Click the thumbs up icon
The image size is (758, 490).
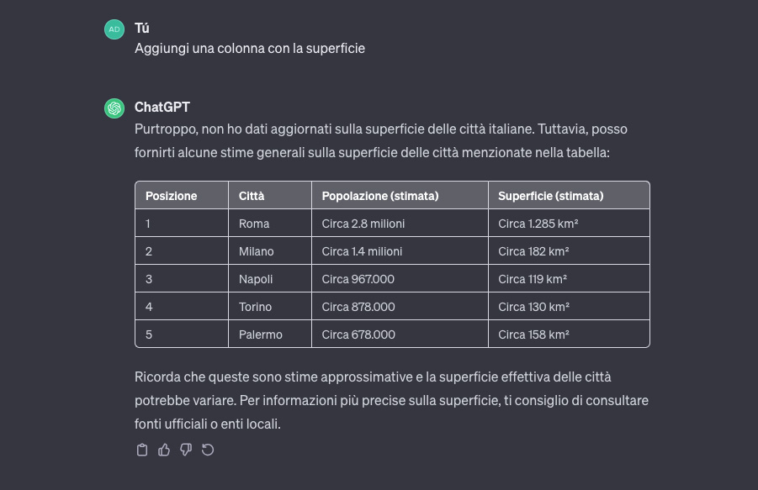click(164, 450)
